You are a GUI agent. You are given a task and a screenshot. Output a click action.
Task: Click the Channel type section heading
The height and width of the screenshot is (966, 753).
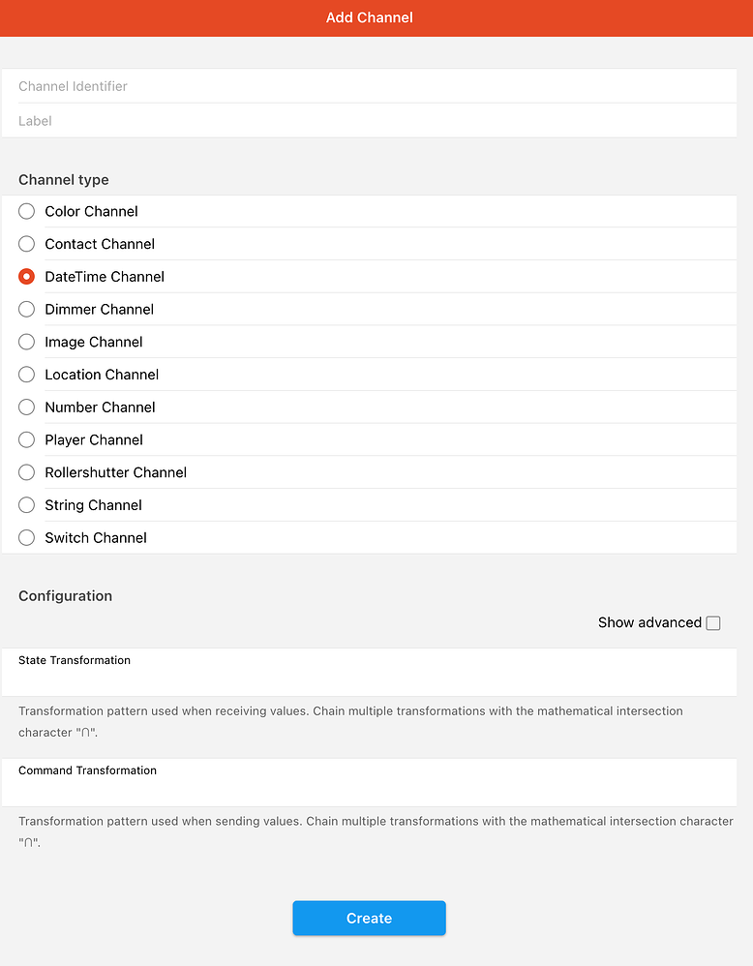click(x=64, y=180)
